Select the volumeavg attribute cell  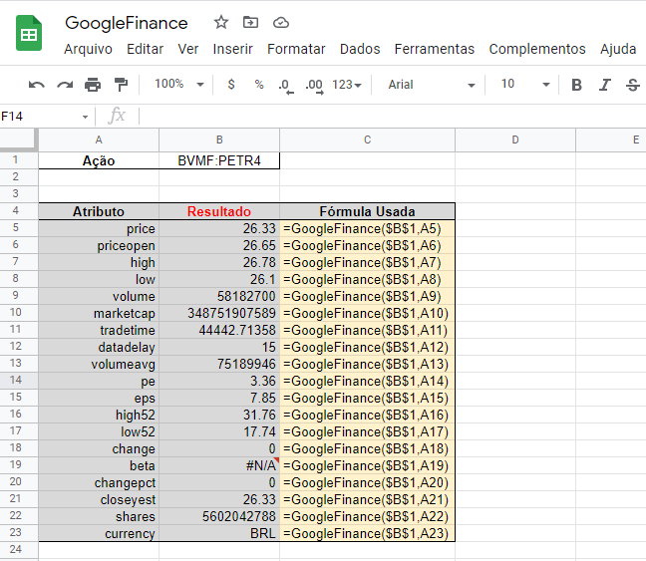[99, 364]
